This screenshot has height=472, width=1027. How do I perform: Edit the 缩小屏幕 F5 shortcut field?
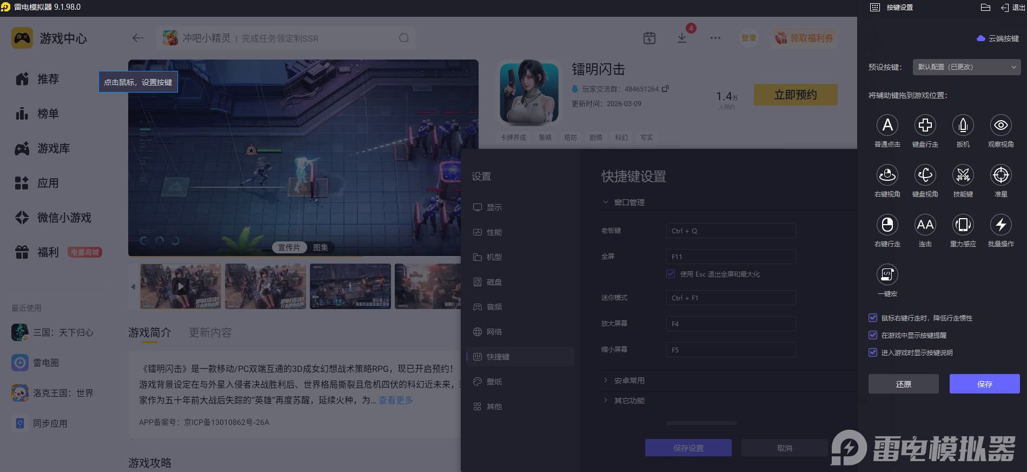click(x=731, y=350)
